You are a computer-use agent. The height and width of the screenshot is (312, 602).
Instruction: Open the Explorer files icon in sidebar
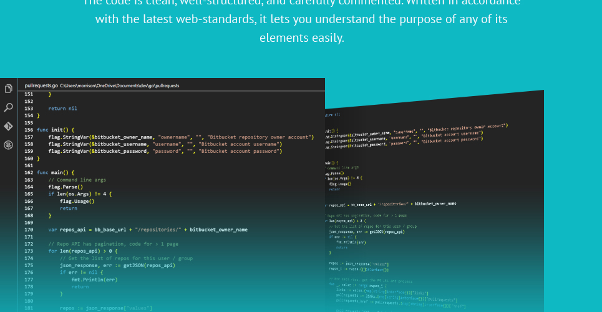coord(8,89)
